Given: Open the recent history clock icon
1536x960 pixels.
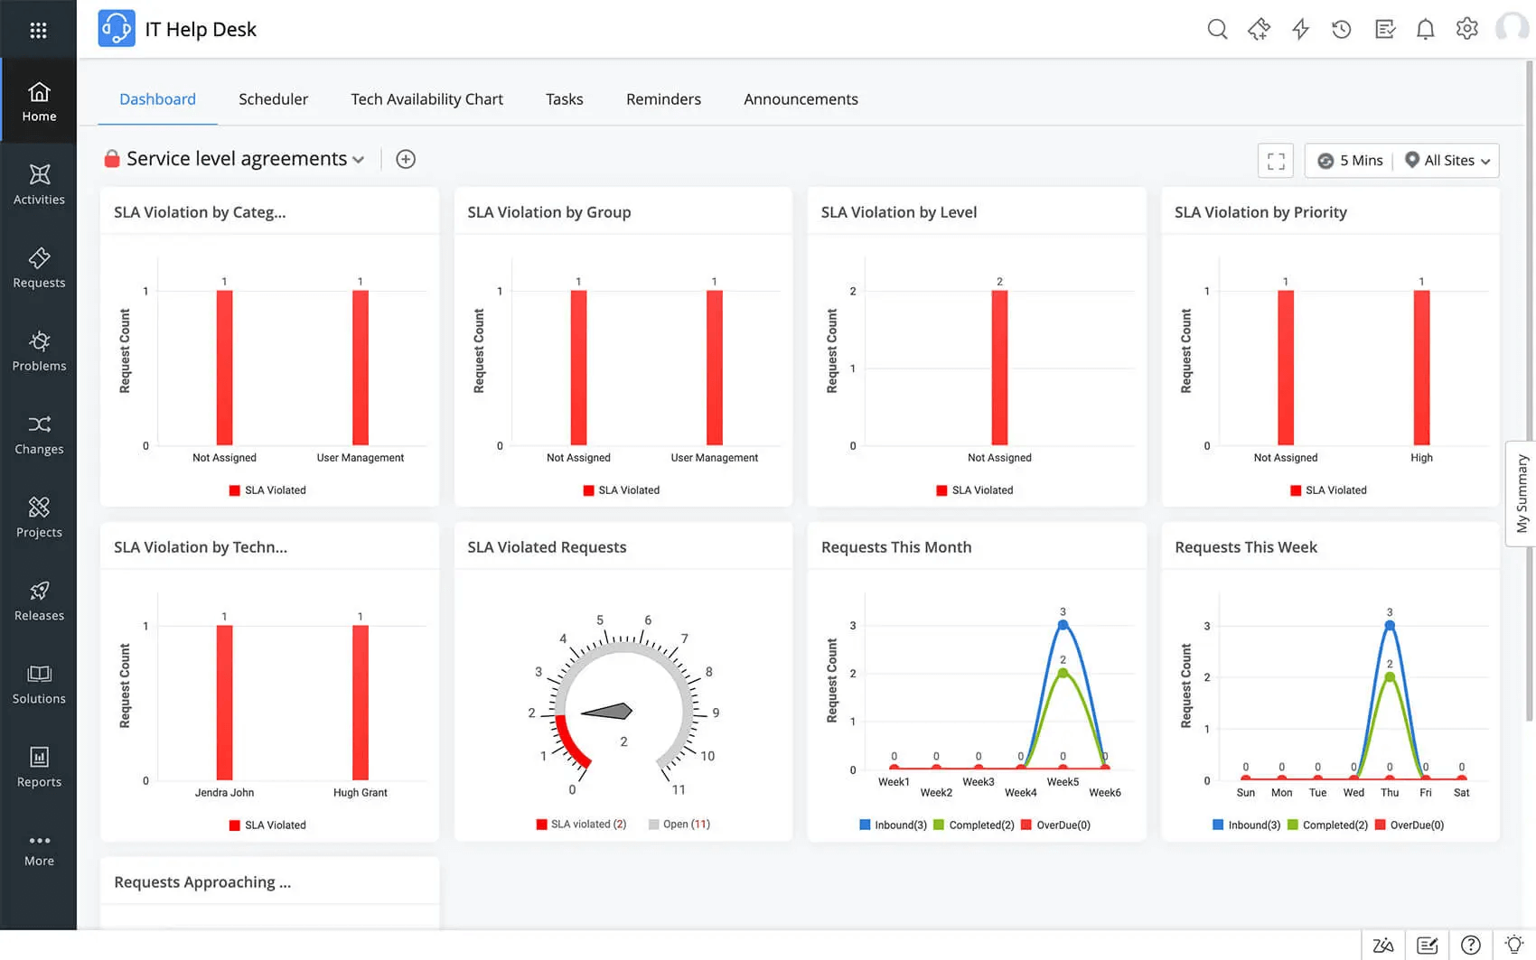Looking at the screenshot, I should point(1342,30).
